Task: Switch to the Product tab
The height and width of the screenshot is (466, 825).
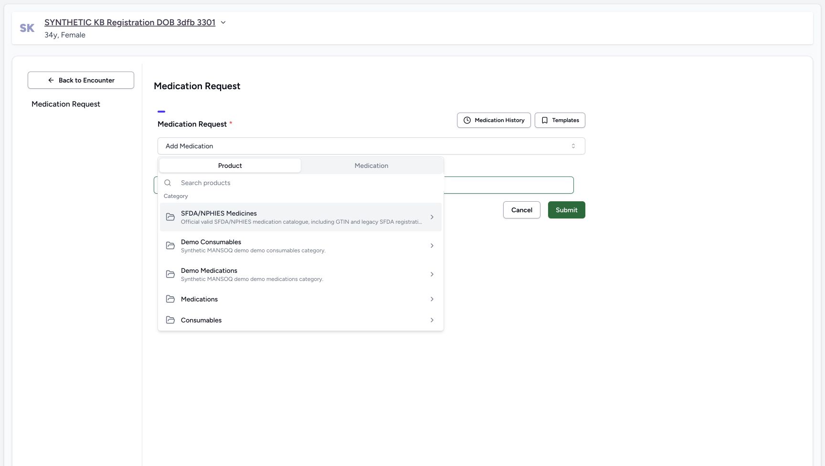Action: 230,166
